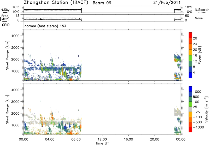
Task: Click the Slant Range label of power panel
Action: (x=7, y=55)
